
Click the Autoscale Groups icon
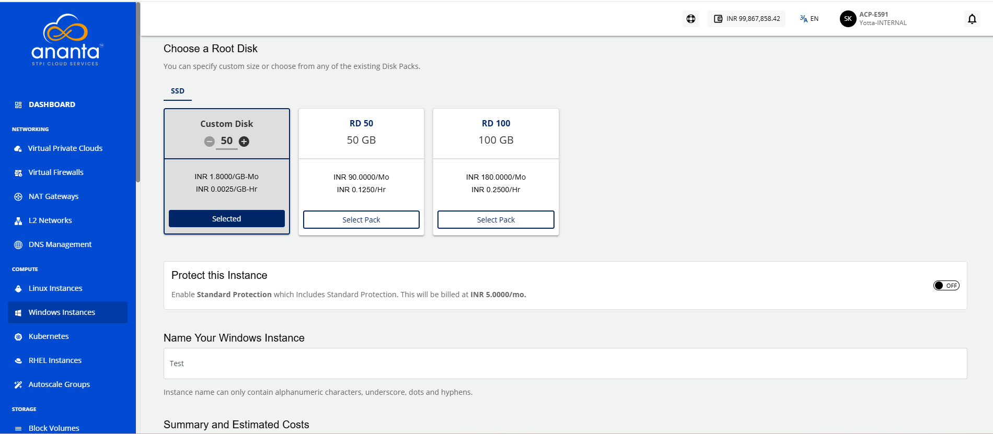[18, 385]
